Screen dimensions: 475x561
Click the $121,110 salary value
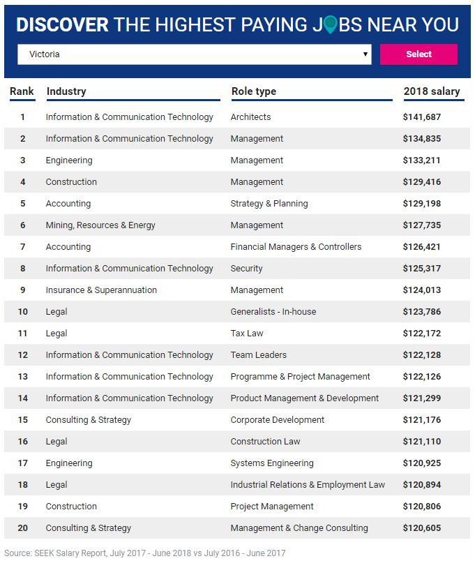pyautogui.click(x=422, y=442)
